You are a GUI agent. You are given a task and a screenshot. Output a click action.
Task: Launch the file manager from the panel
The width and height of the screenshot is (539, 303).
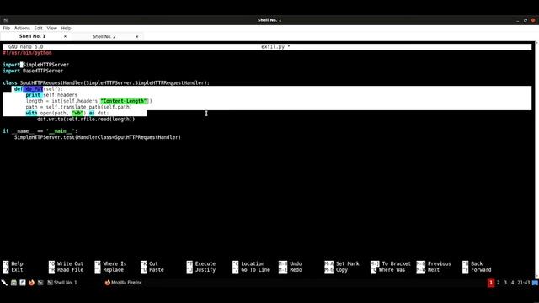click(x=13, y=283)
